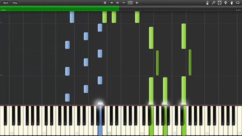This screenshot has height=136, width=242.
Task: Seek within the green song progress bar
Action: click(x=60, y=8)
